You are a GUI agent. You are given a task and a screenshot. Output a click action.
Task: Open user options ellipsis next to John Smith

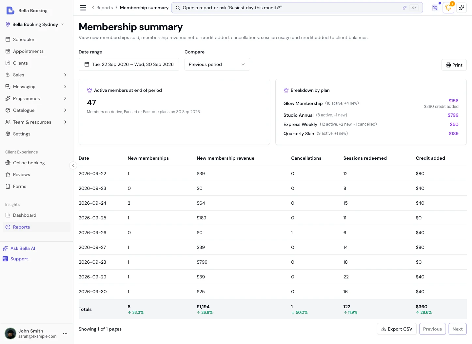coord(65,334)
